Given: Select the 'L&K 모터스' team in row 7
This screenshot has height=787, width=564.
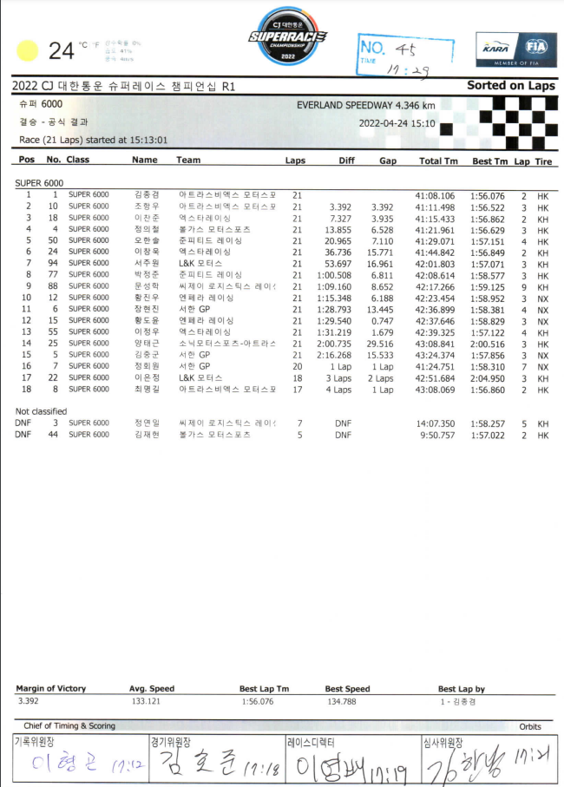Looking at the screenshot, I should tap(200, 264).
